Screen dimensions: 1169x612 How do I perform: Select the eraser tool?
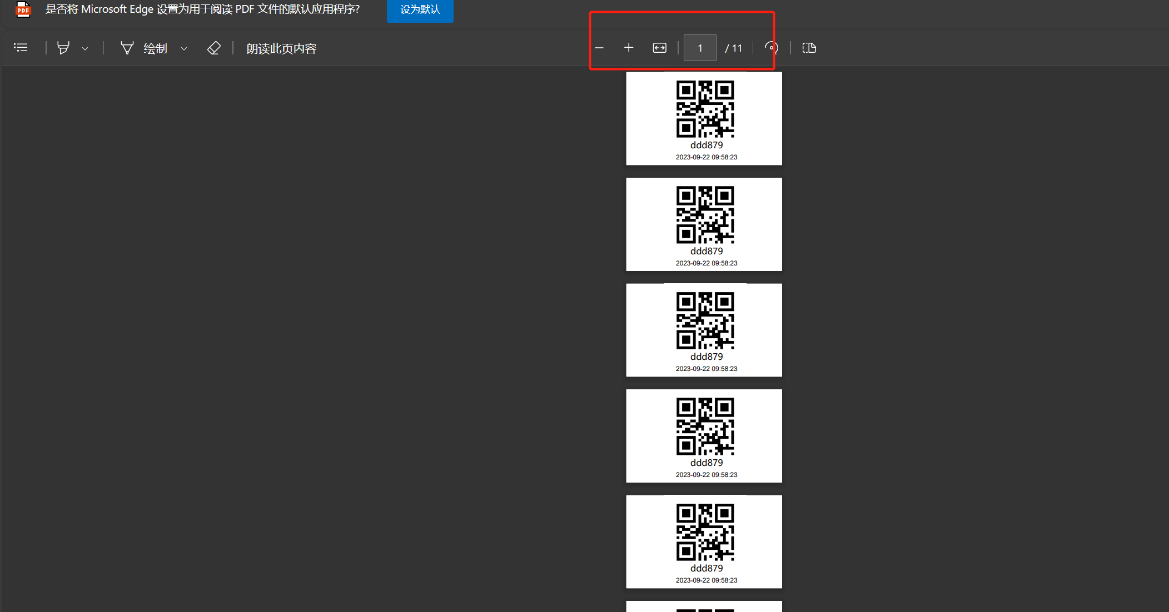214,48
